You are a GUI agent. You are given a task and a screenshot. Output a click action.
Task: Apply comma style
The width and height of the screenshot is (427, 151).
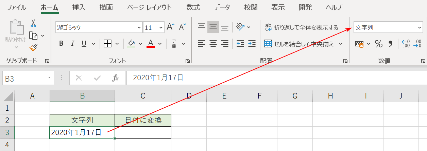tap(390, 44)
